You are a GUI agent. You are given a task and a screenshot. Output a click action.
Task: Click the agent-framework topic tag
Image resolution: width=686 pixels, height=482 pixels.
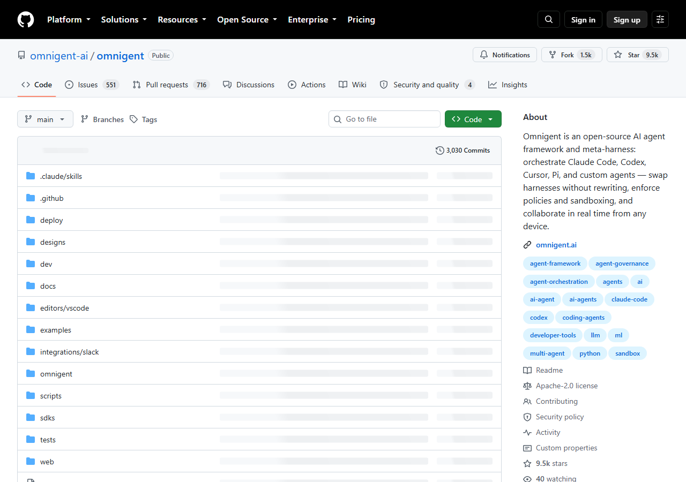tap(555, 263)
